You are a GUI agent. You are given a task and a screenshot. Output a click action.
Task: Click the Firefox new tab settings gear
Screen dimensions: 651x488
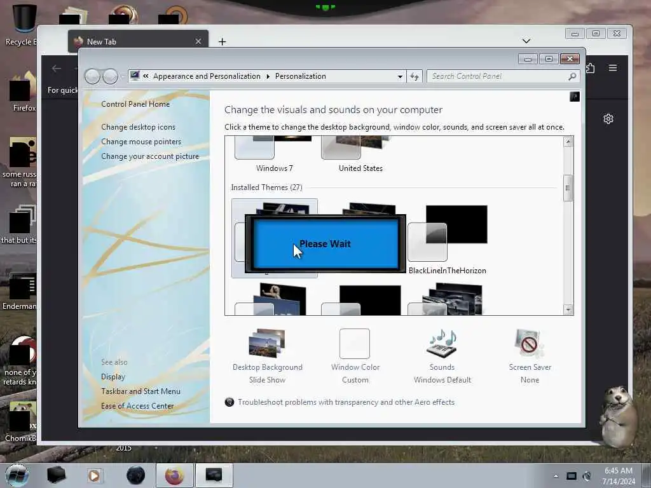point(608,119)
